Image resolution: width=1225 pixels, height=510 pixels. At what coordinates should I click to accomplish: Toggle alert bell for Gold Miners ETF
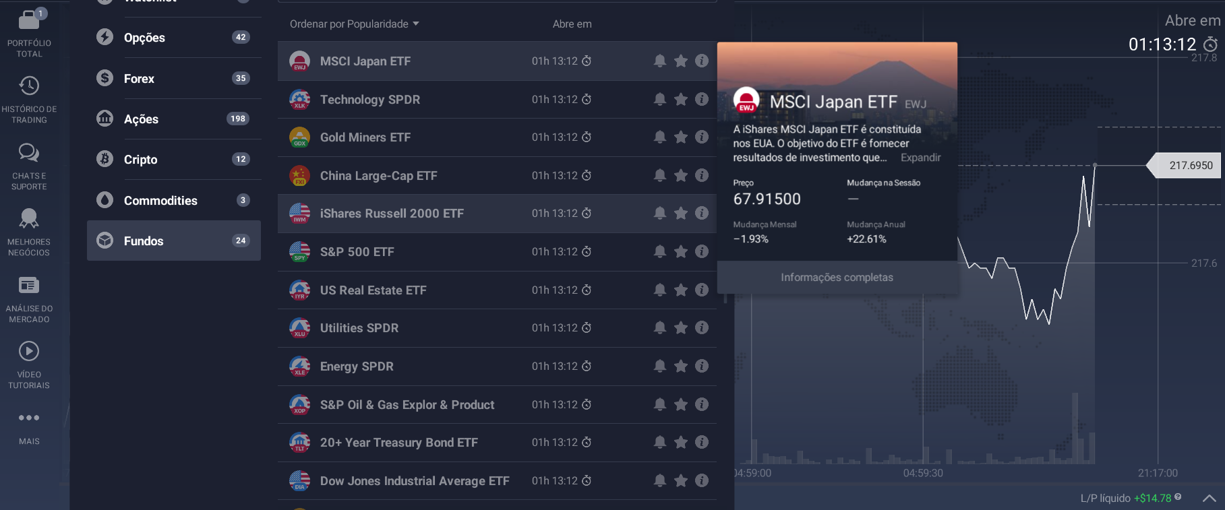click(660, 137)
